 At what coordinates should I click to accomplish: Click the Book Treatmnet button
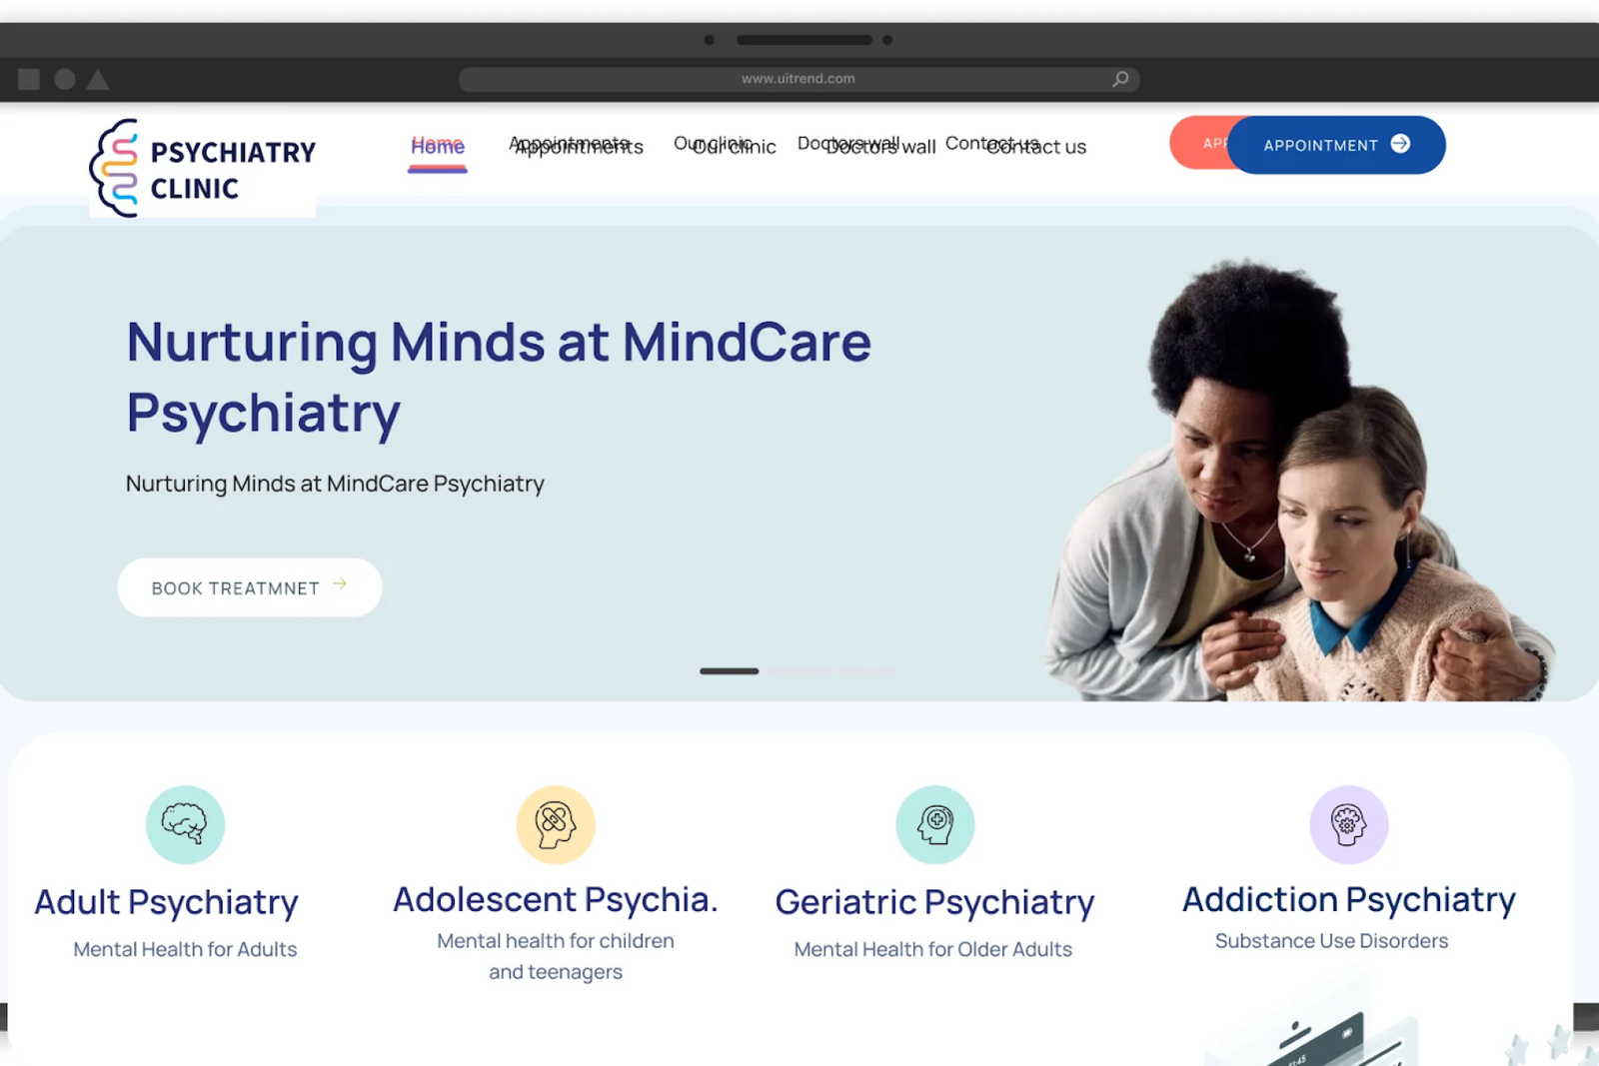pyautogui.click(x=250, y=587)
